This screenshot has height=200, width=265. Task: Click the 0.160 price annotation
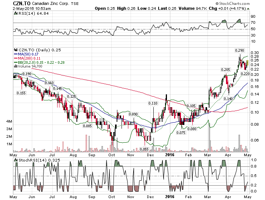click(49, 83)
